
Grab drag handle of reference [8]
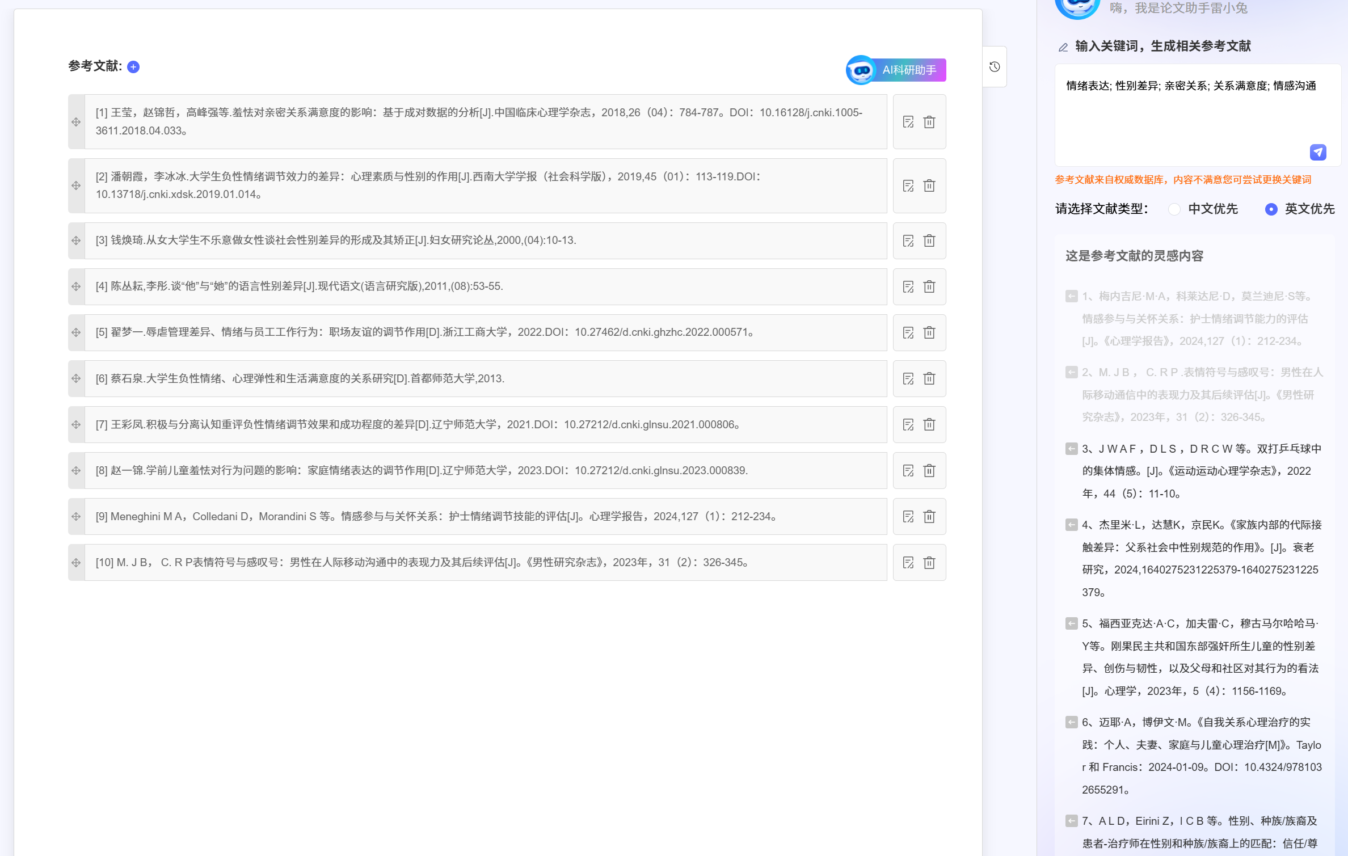coord(76,470)
